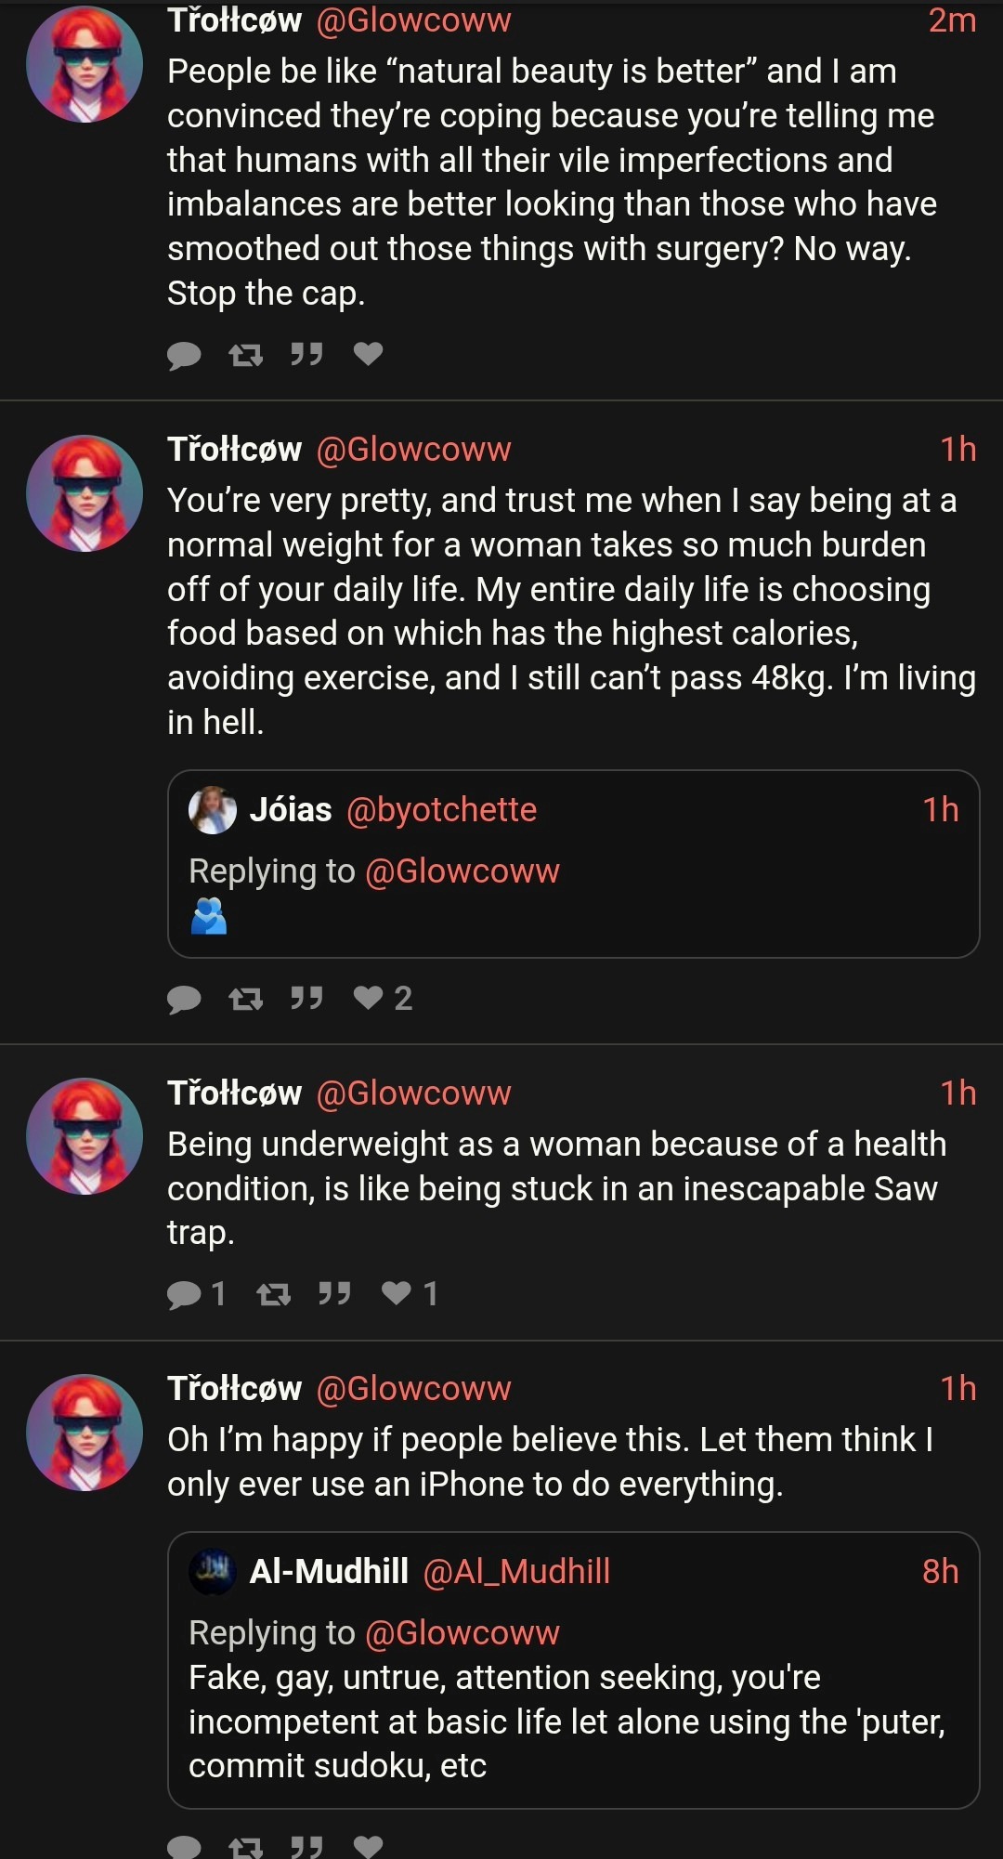Screen dimensions: 1003x1859
Task: Quote the "You're very pretty" tweet
Action: (306, 998)
